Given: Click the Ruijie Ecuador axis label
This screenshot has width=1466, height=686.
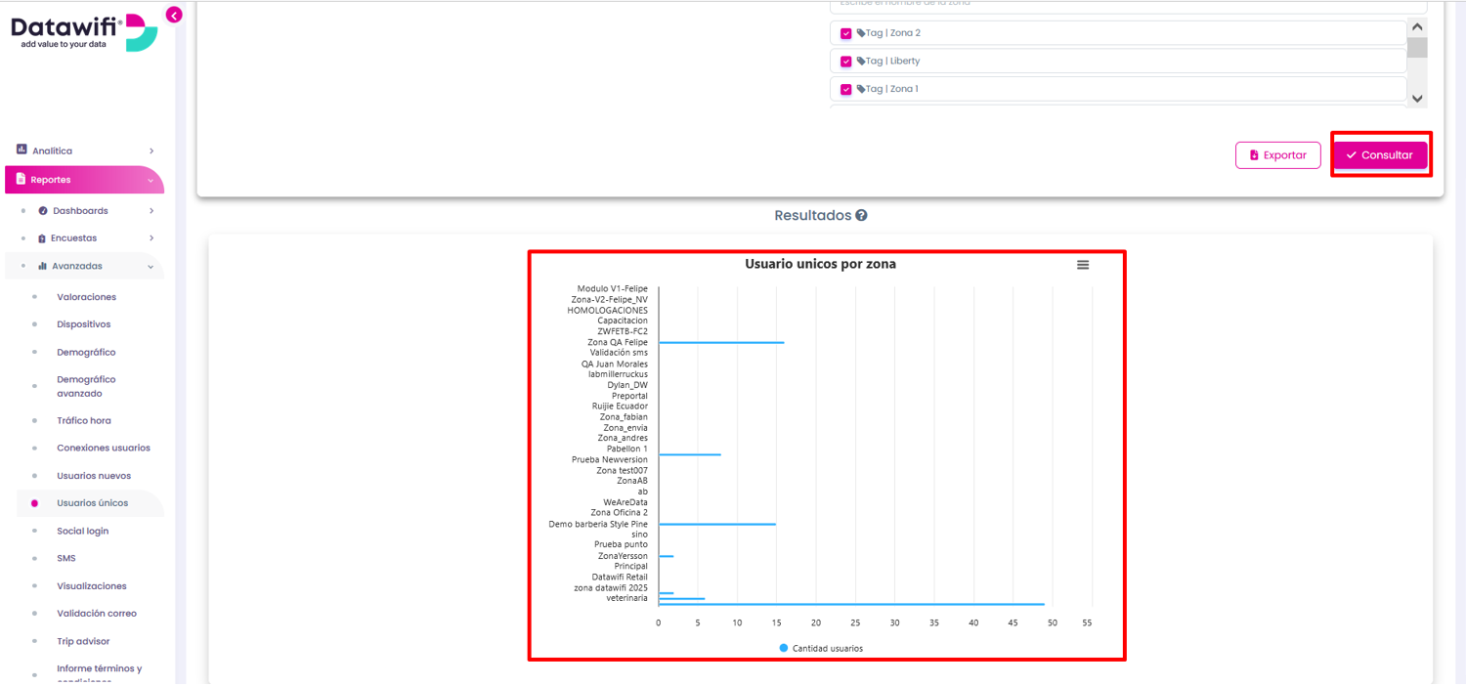Looking at the screenshot, I should click(620, 406).
